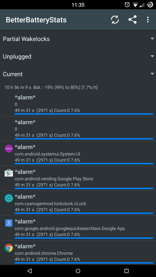Tap the cLock clock icon

pos(9,198)
